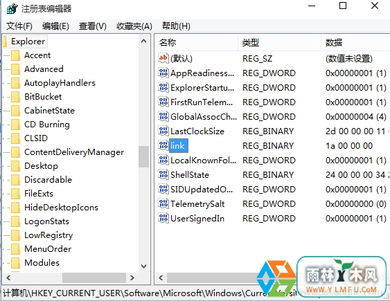Click the LocalKnownFol... value icon

pyautogui.click(x=163, y=160)
